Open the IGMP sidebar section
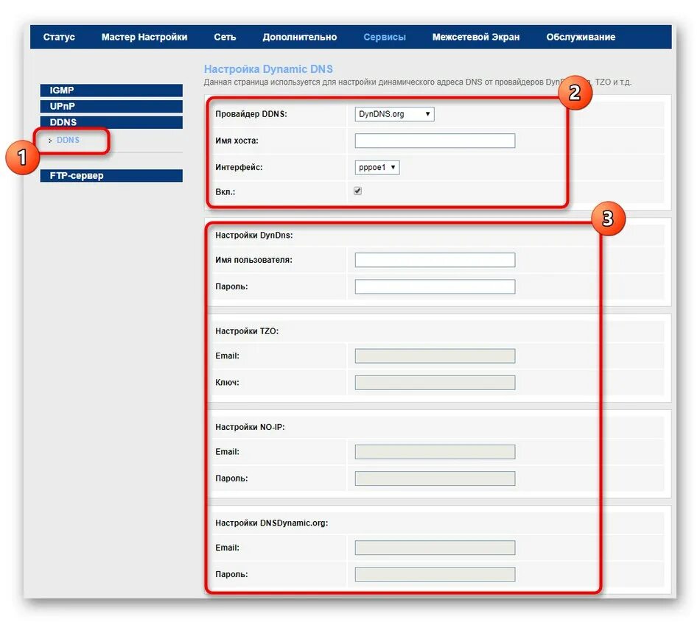 point(111,91)
